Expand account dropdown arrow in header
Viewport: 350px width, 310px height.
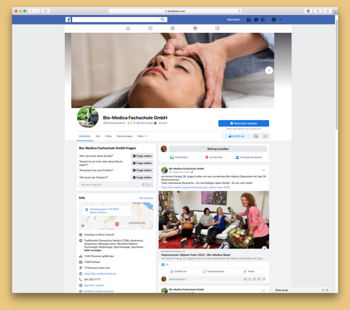(x=281, y=20)
